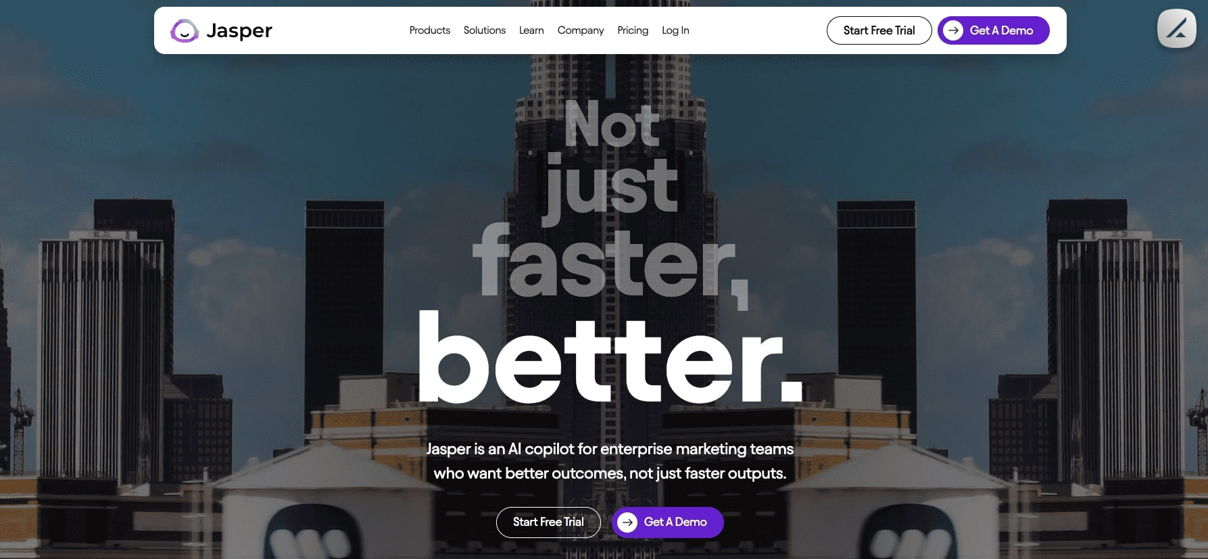1208x559 pixels.
Task: Click arrow circle icon in hero demo button
Action: tap(627, 522)
